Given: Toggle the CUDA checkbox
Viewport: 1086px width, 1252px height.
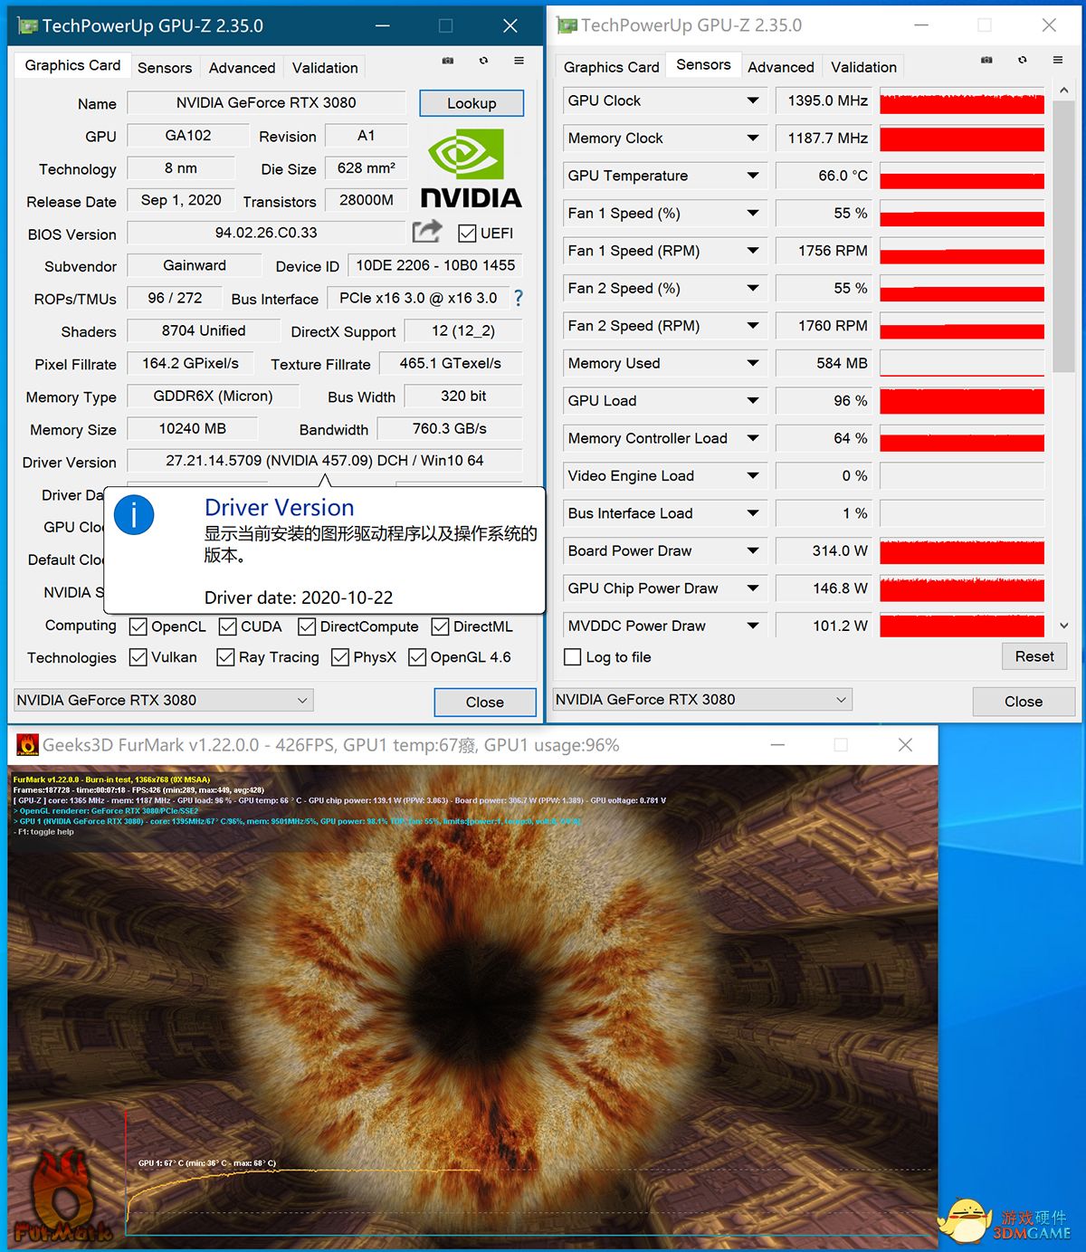Looking at the screenshot, I should click(228, 626).
